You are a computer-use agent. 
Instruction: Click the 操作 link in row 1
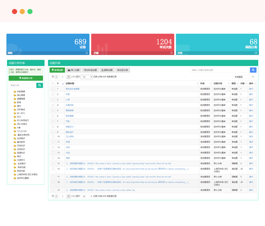(251, 89)
